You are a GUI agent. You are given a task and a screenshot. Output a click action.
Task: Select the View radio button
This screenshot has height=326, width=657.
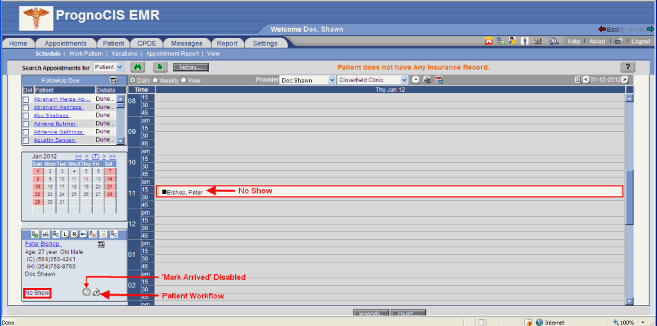[x=183, y=80]
